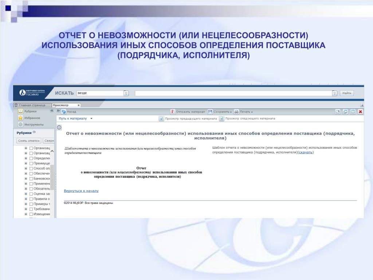Check the Определен rubric checkbox
The height and width of the screenshot is (280, 373).
coord(31,158)
